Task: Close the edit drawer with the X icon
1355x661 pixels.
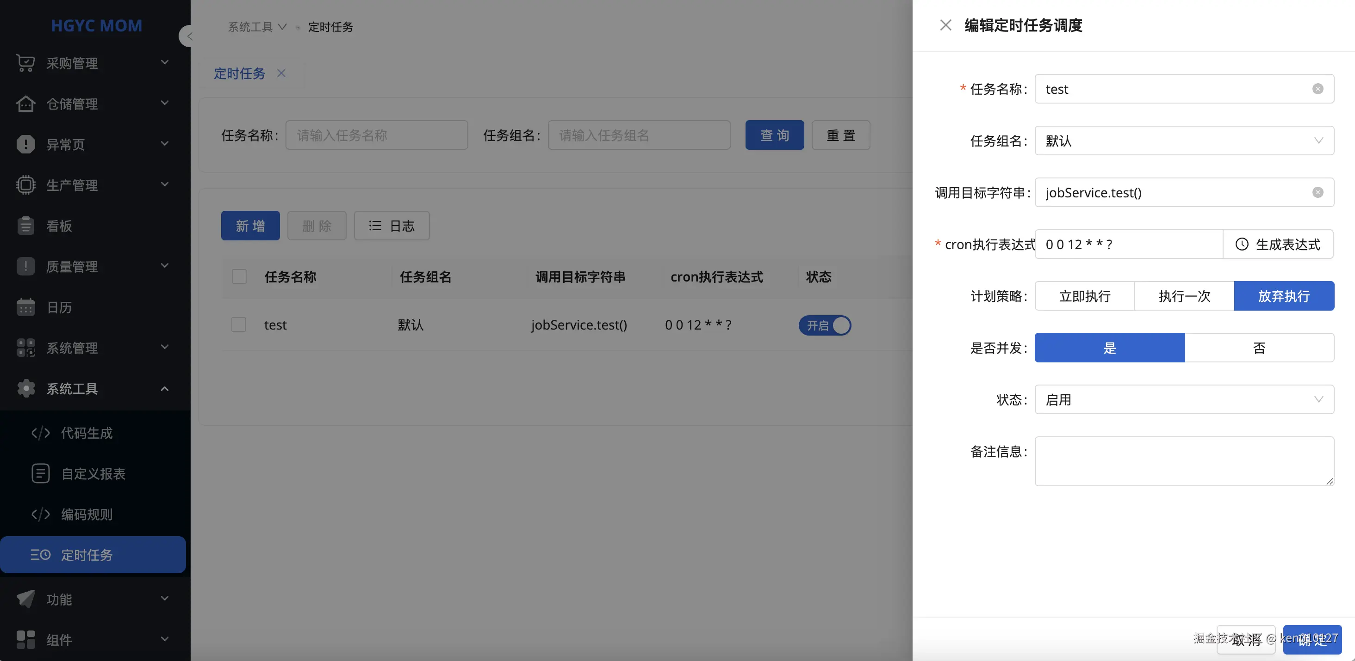Action: point(945,25)
